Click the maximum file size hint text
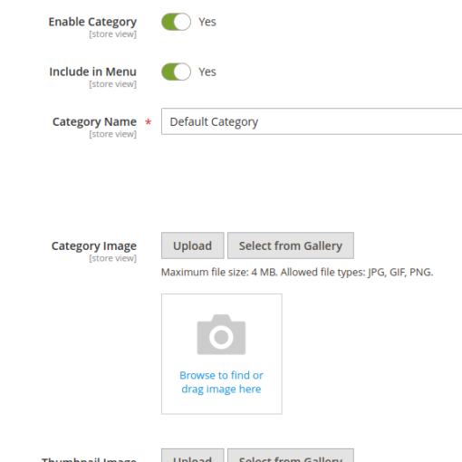This screenshot has width=462, height=462. pos(297,273)
